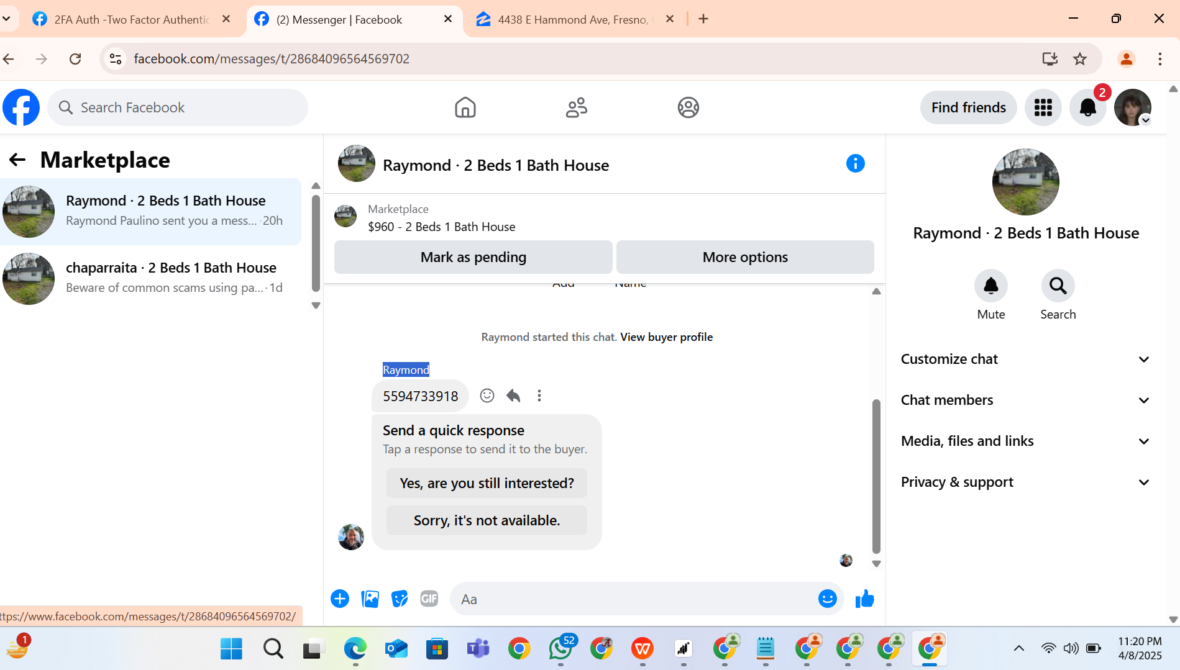1180x670 pixels.
Task: Reload the page in browser
Action: coord(75,58)
